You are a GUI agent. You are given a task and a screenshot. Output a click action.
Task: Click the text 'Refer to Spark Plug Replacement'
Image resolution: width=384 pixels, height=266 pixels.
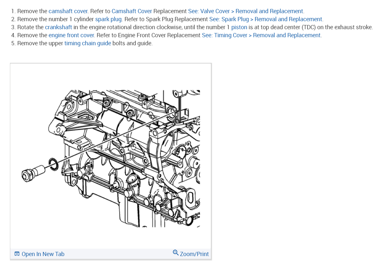pyautogui.click(x=166, y=19)
